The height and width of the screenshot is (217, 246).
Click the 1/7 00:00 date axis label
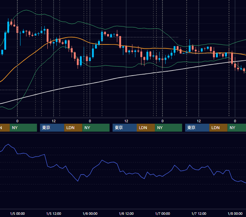162,213
